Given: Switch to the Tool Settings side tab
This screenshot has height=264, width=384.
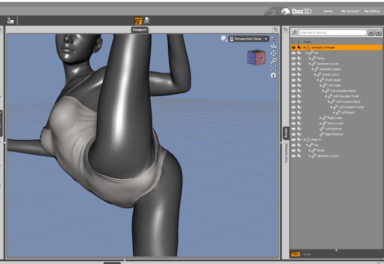Looking at the screenshot, I should 286,153.
